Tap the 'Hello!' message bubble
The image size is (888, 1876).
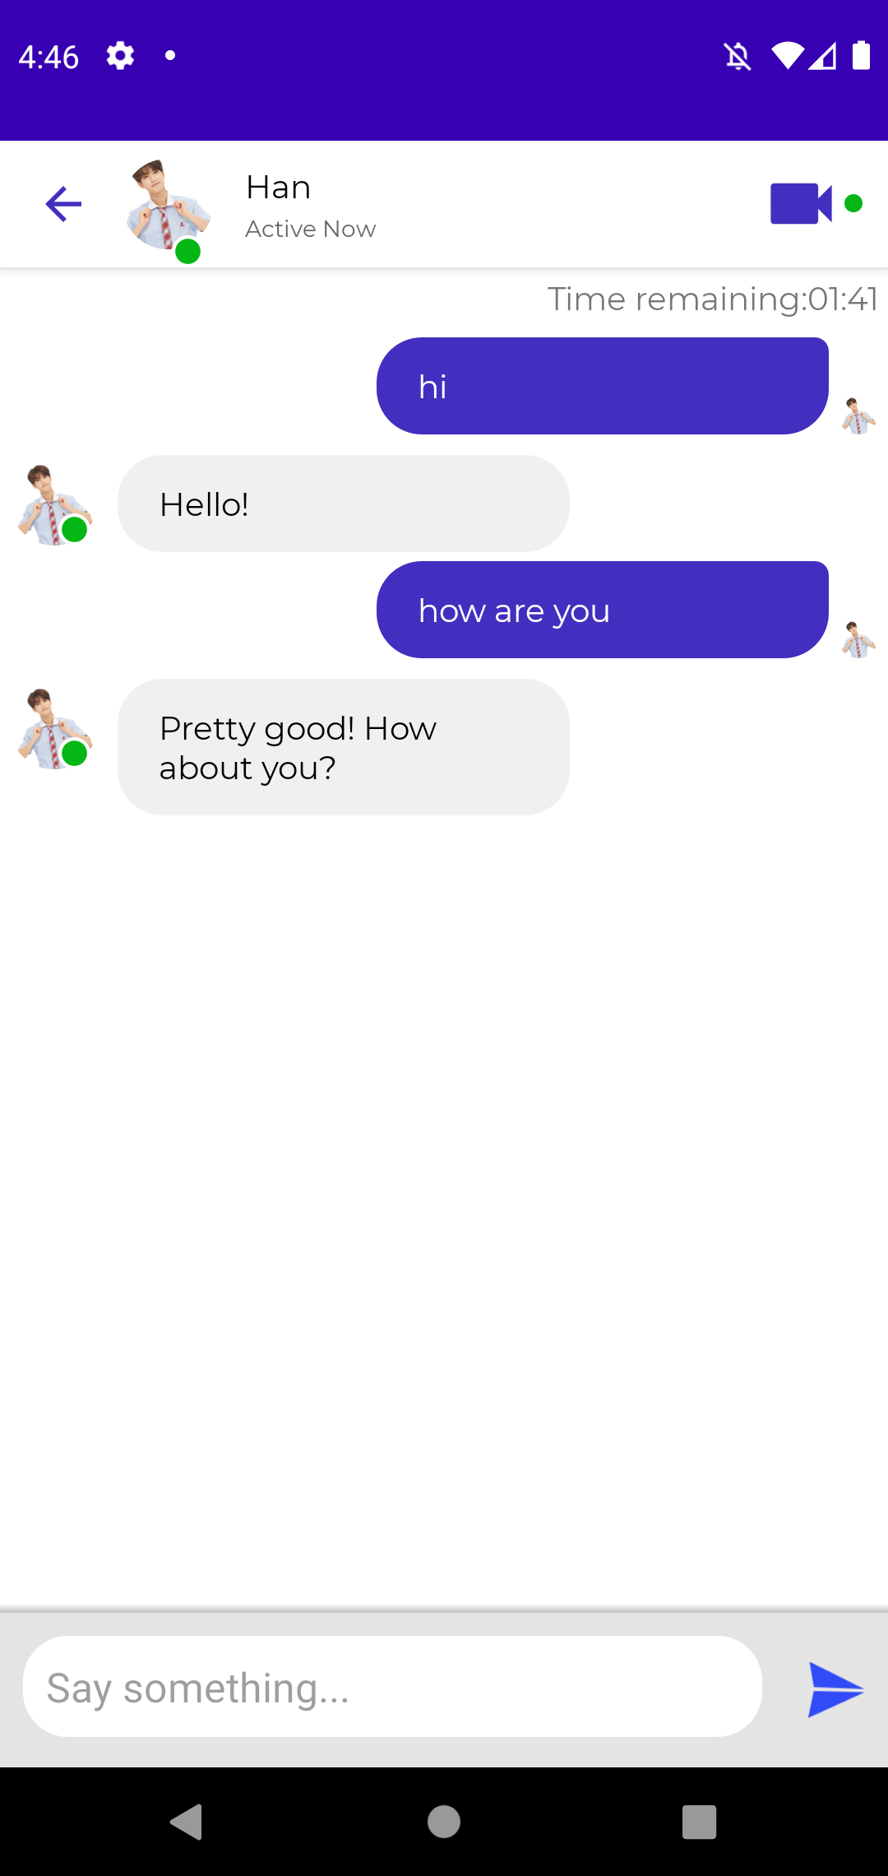343,504
